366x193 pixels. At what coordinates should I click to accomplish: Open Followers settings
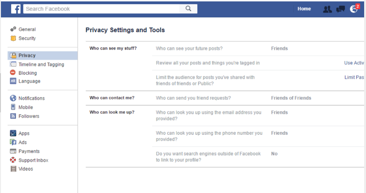coord(29,116)
